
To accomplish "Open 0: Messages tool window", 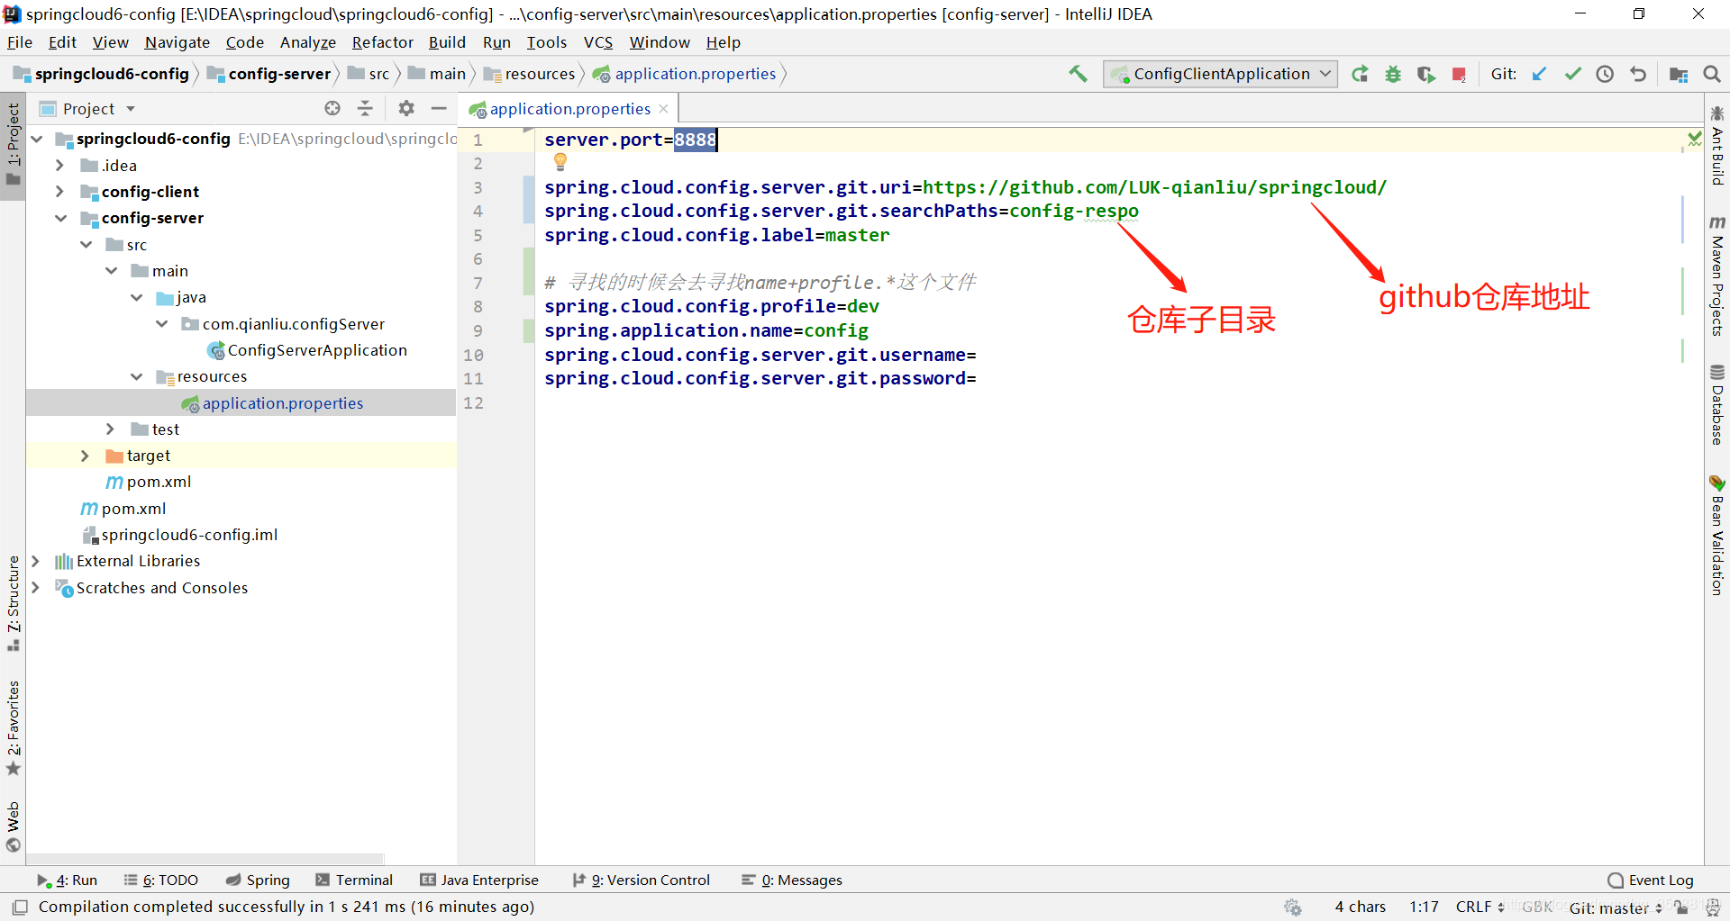I will (792, 880).
